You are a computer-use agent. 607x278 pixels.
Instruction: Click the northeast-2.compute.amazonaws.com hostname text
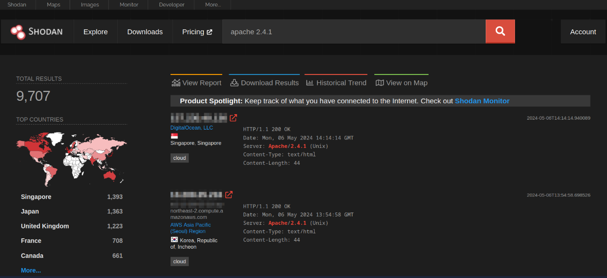coord(197,213)
